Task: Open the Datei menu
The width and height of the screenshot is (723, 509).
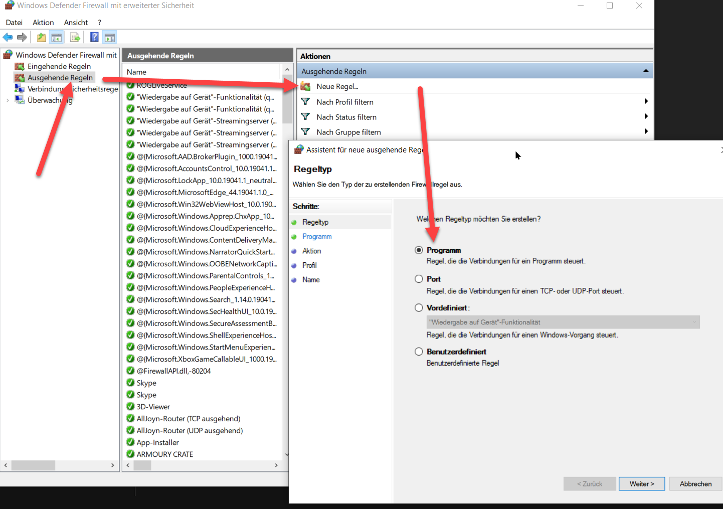Action: pyautogui.click(x=14, y=23)
